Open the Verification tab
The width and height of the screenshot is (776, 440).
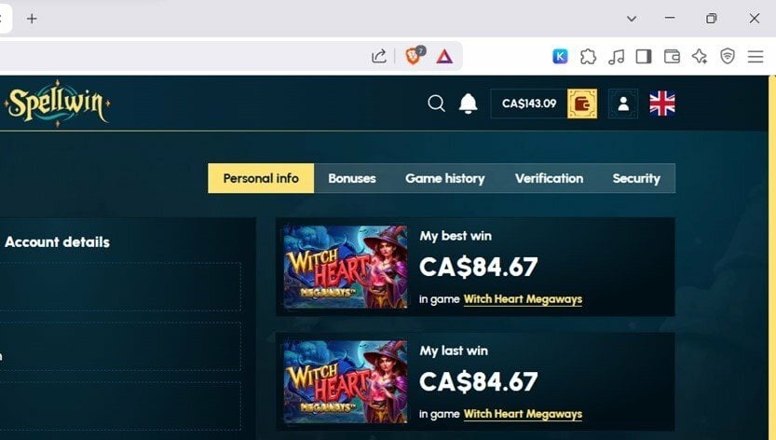coord(549,178)
